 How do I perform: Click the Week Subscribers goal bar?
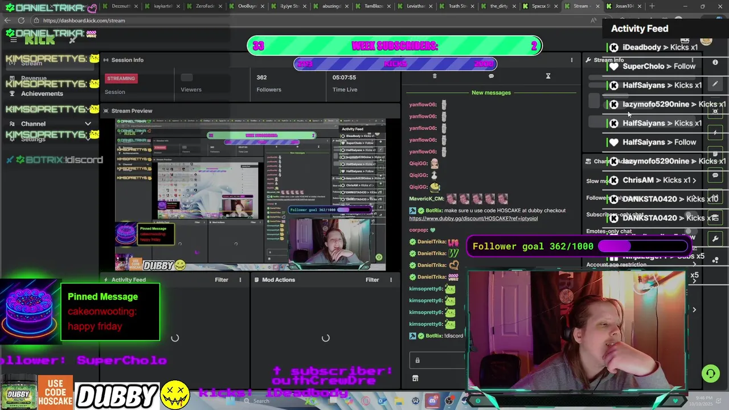pos(395,46)
